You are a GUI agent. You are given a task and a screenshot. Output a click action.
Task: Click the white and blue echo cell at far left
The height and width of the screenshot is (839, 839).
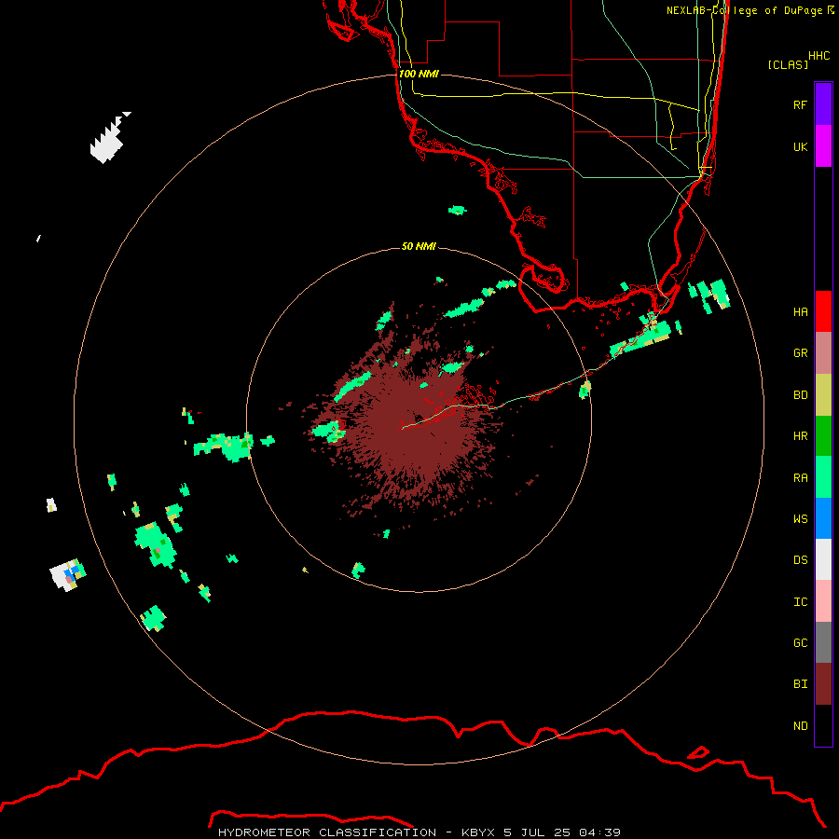coord(67,575)
